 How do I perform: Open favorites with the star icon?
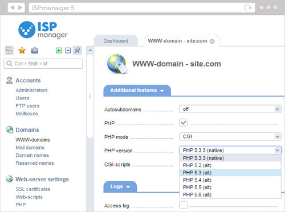click(22, 51)
